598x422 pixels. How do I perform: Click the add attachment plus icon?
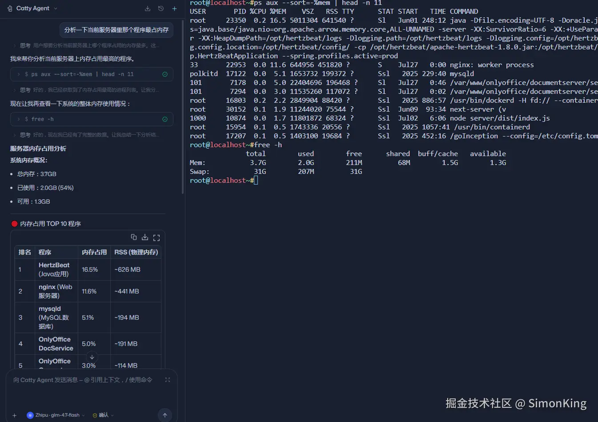point(14,415)
